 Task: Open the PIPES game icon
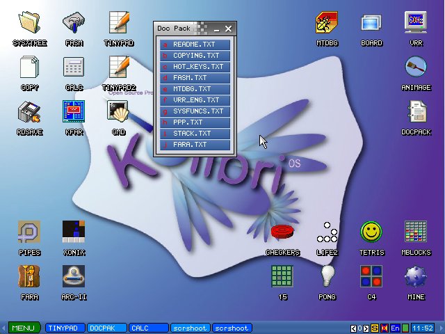point(29,234)
